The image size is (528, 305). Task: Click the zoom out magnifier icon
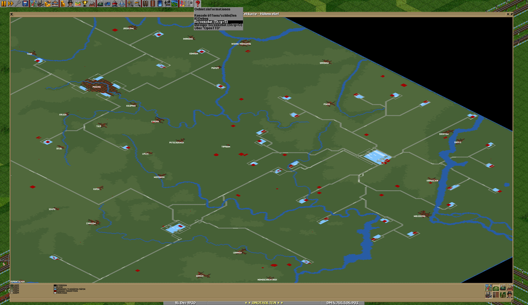click(137, 3)
